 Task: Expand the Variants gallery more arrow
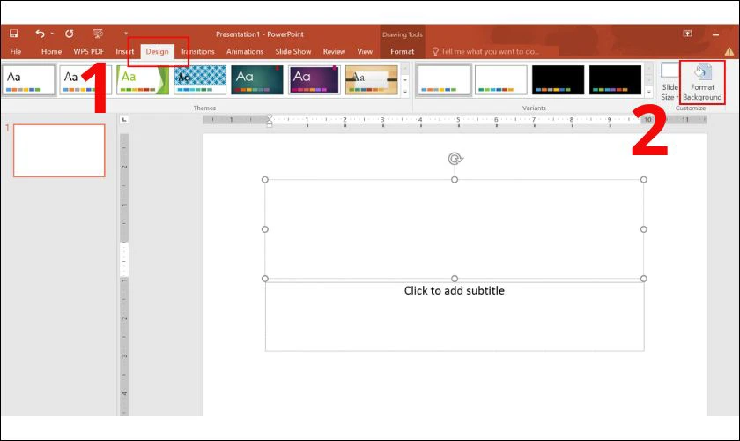point(649,92)
